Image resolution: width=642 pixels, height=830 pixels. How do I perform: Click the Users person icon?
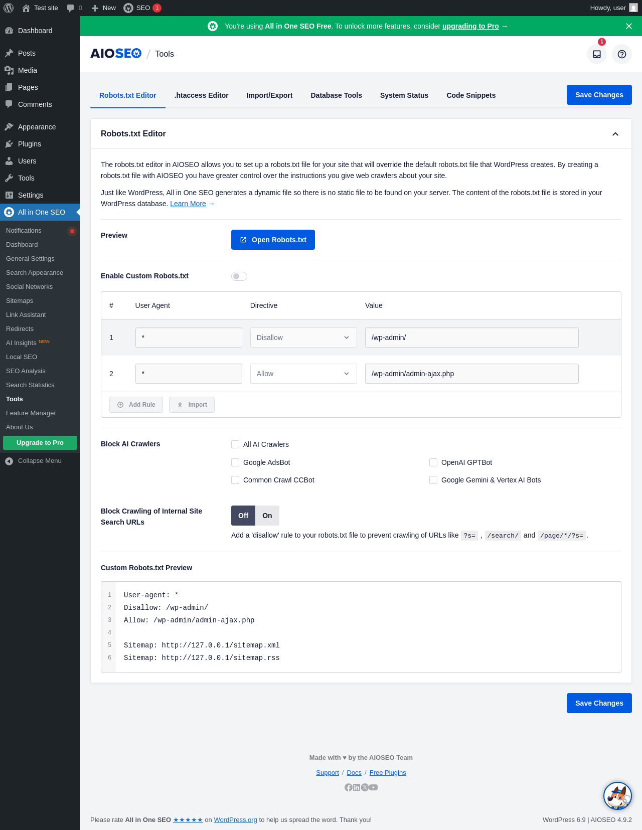click(9, 161)
